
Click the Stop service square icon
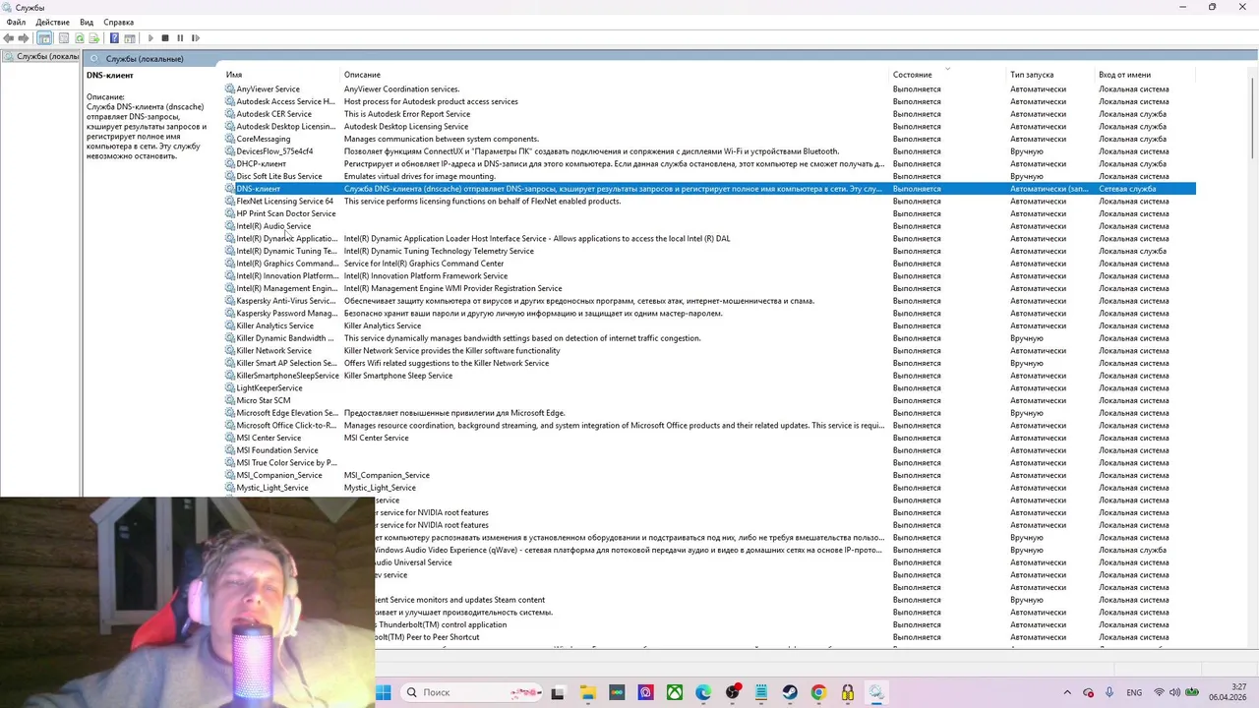165,38
